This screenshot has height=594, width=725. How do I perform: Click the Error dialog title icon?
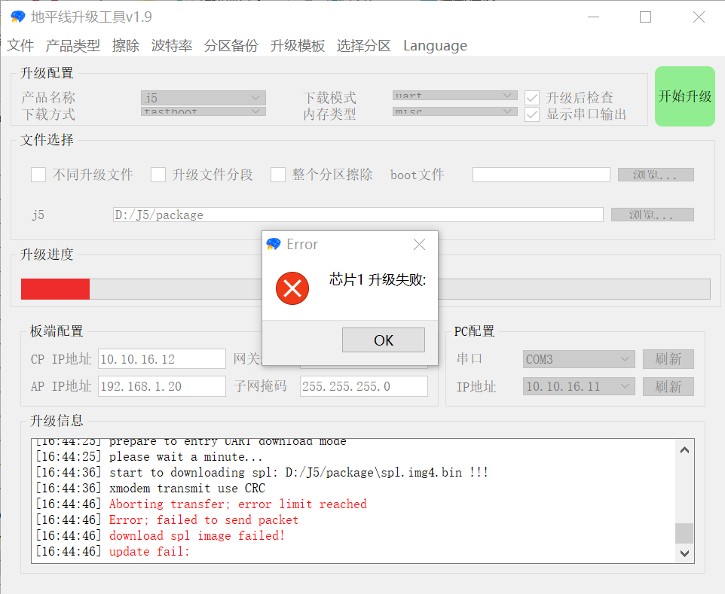tap(274, 245)
